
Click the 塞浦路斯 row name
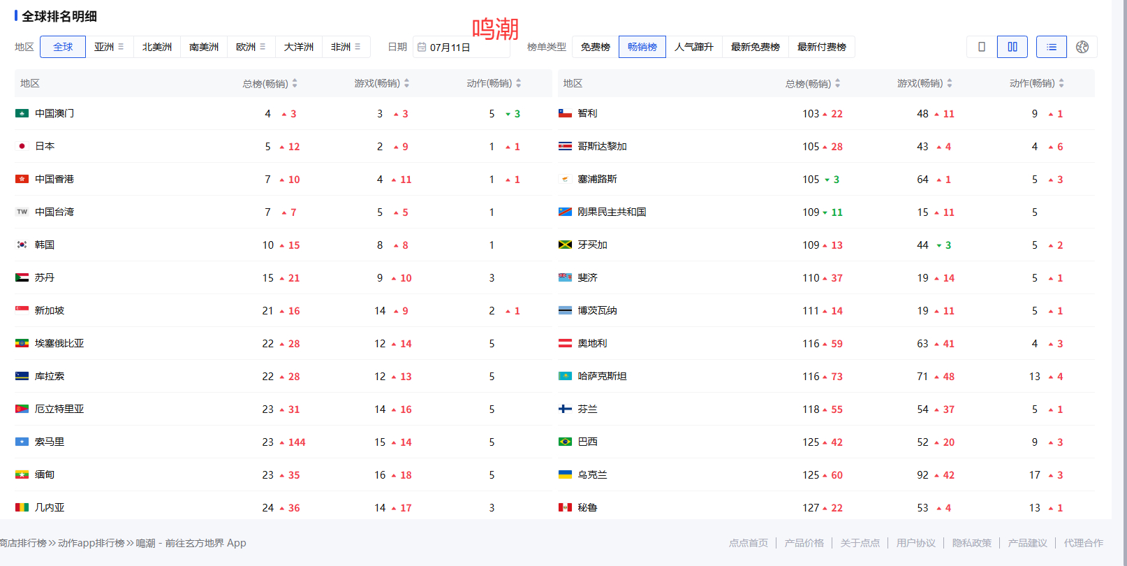(x=598, y=179)
